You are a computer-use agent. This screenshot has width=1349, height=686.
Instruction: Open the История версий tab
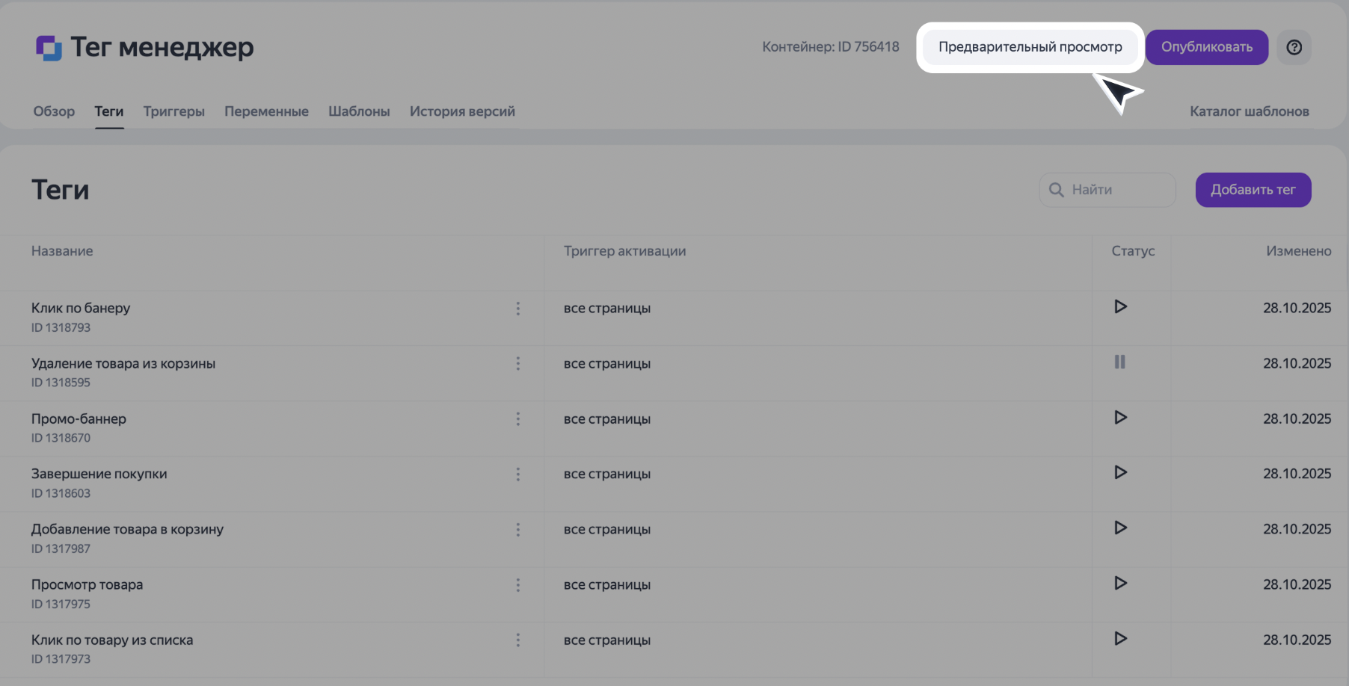coord(461,111)
